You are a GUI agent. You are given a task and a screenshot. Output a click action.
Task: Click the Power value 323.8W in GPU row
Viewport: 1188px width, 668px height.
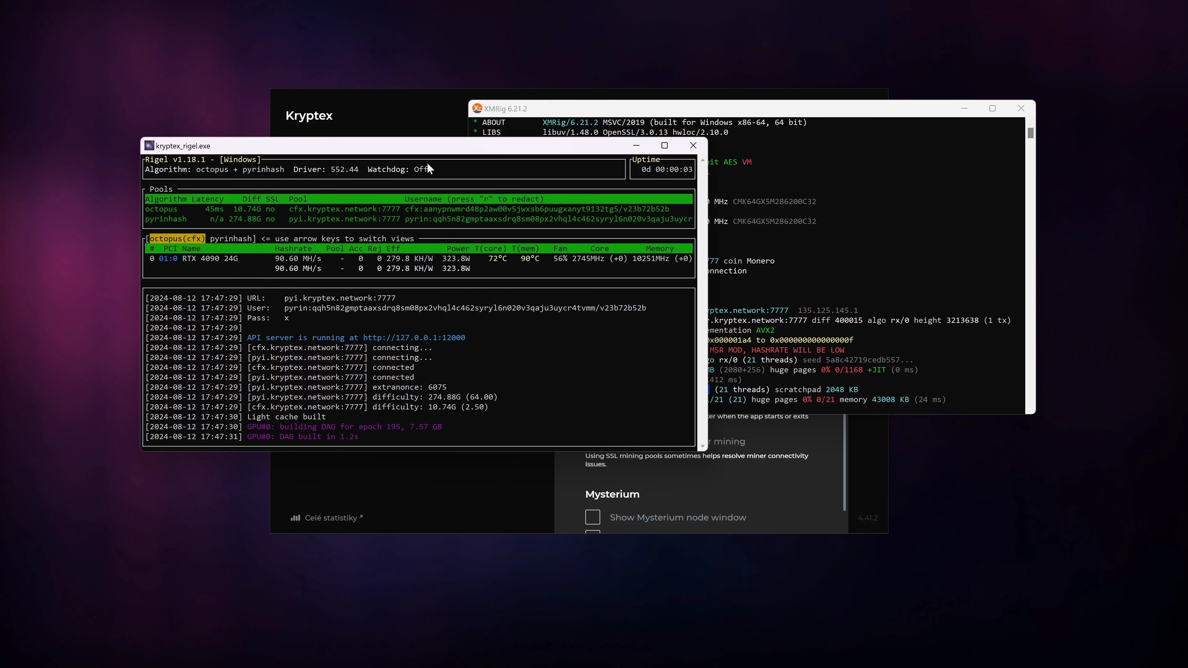(x=456, y=259)
